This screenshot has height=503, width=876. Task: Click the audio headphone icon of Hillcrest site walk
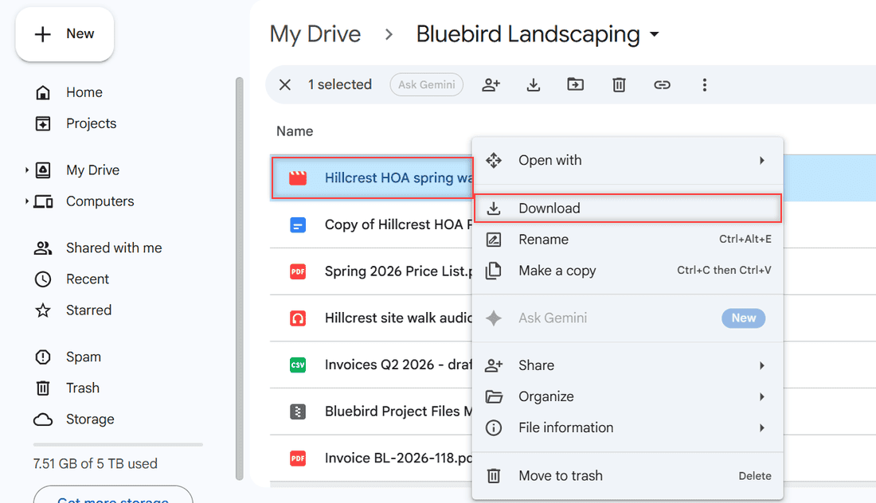click(x=298, y=318)
